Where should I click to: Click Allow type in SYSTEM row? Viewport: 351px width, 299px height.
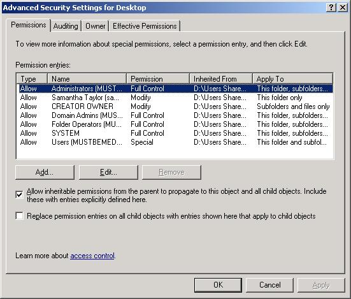point(29,133)
